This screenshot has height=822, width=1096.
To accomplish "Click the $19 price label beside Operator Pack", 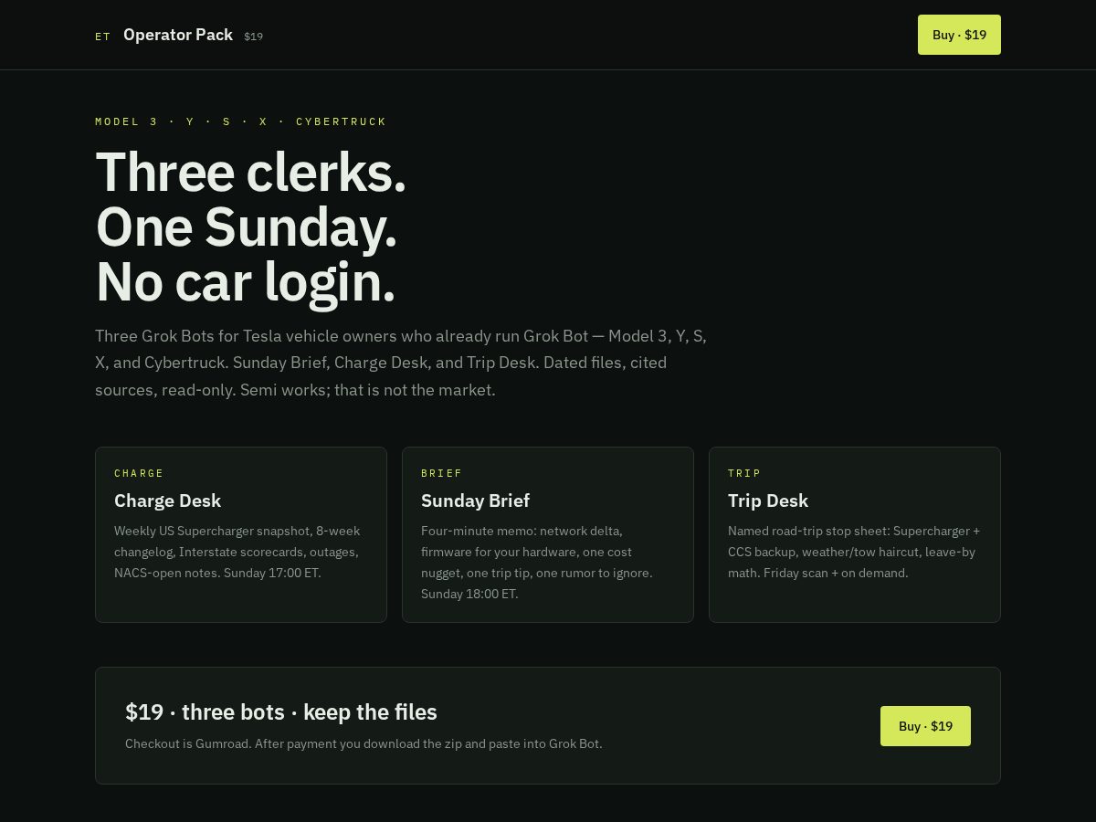I will [x=254, y=37].
